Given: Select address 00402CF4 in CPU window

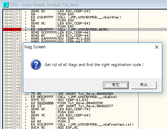Looking at the screenshot, I should tap(13, 17).
